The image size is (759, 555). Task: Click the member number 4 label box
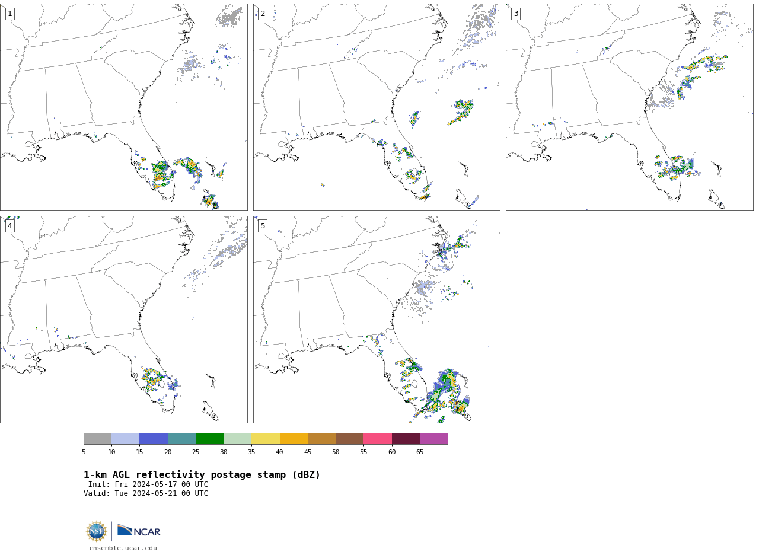(x=9, y=226)
